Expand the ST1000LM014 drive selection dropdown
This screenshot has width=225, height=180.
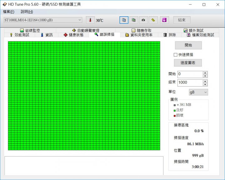point(43,20)
